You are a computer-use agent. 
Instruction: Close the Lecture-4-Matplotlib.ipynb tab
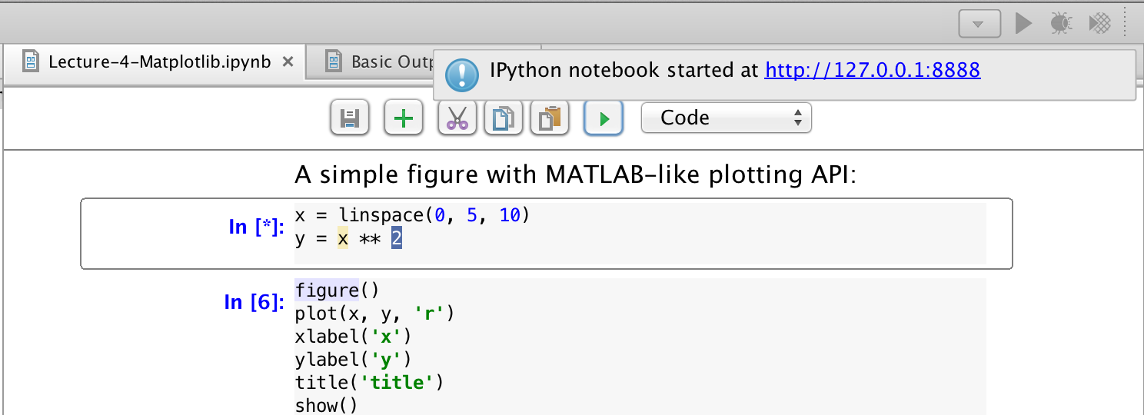[288, 61]
